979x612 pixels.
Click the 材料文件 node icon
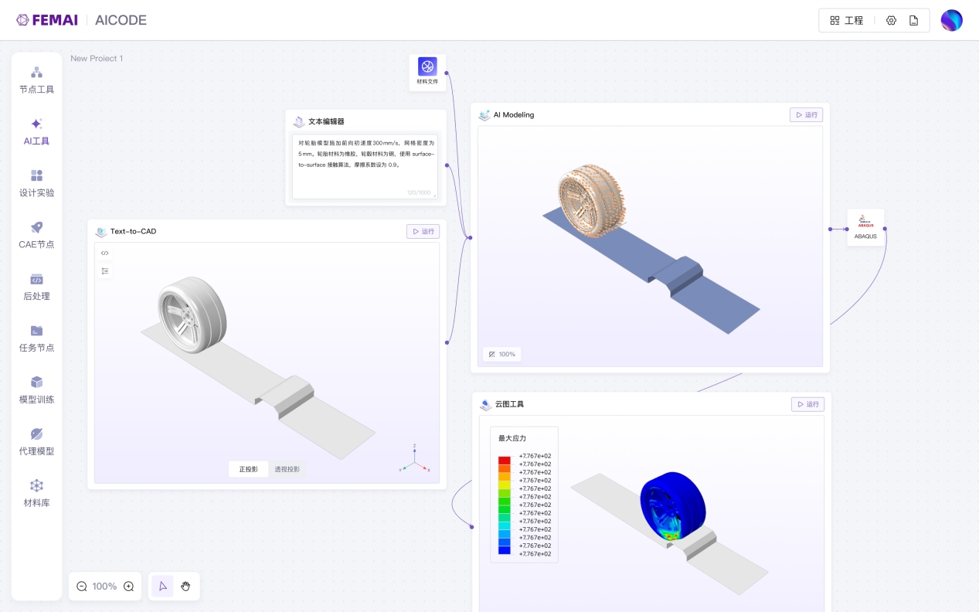[x=427, y=67]
